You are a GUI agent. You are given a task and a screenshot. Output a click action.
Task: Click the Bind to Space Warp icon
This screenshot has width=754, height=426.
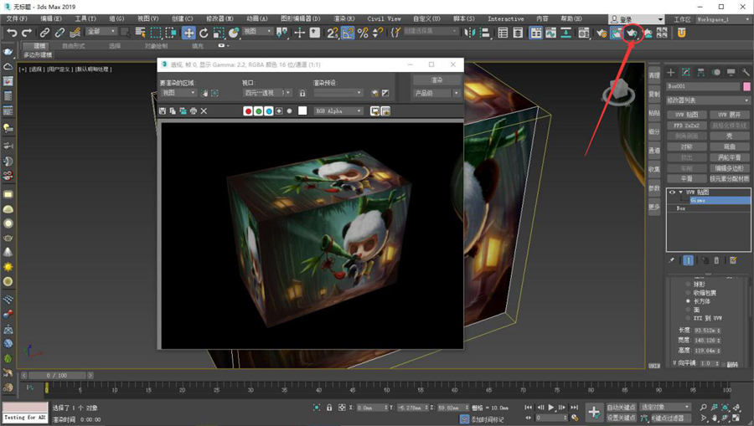coord(75,33)
